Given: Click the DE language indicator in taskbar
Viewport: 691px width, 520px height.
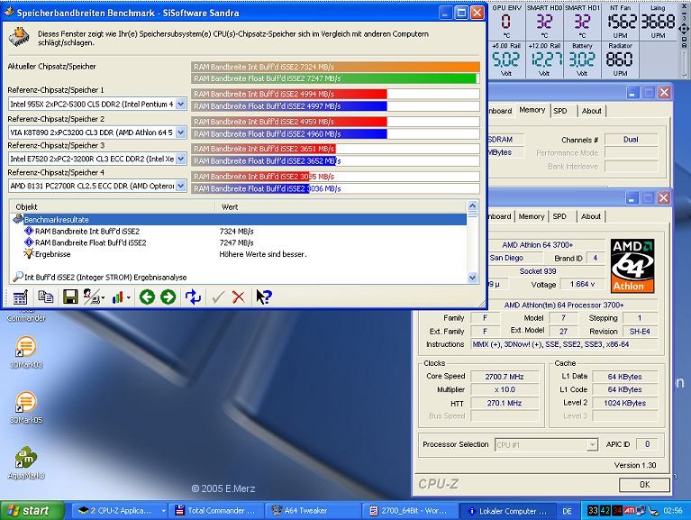Looking at the screenshot, I should (567, 511).
